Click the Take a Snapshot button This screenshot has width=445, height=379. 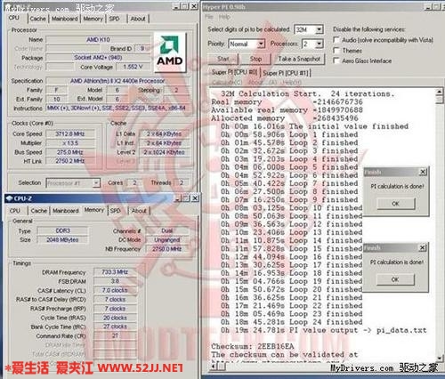(299, 59)
